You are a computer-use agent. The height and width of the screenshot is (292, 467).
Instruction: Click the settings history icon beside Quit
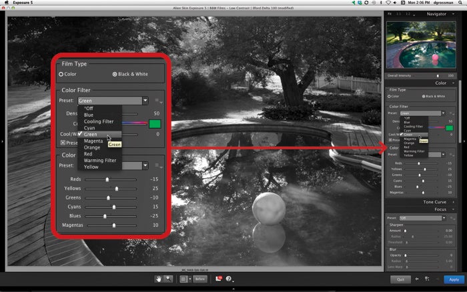427,279
